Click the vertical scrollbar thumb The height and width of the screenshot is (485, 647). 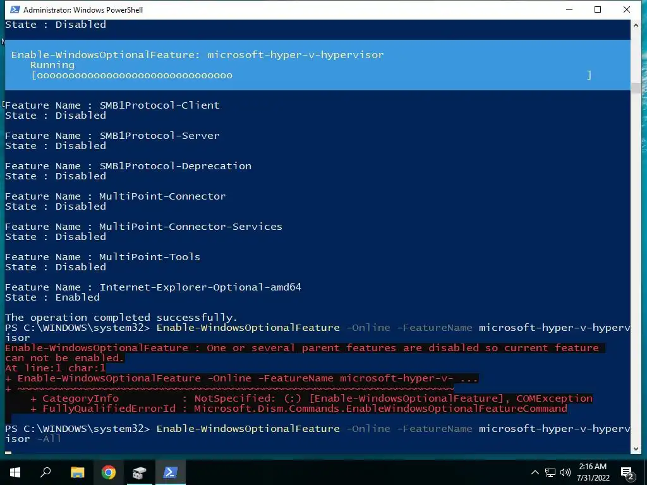pyautogui.click(x=636, y=88)
